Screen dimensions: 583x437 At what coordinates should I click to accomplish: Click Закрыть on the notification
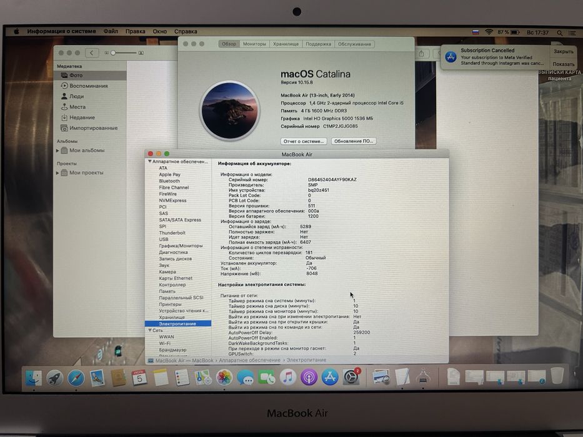tap(563, 52)
